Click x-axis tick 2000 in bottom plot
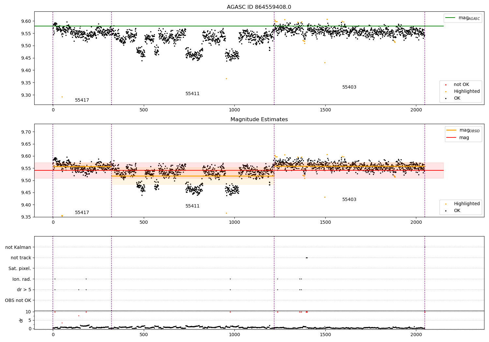The width and height of the screenshot is (489, 342). tap(416, 335)
